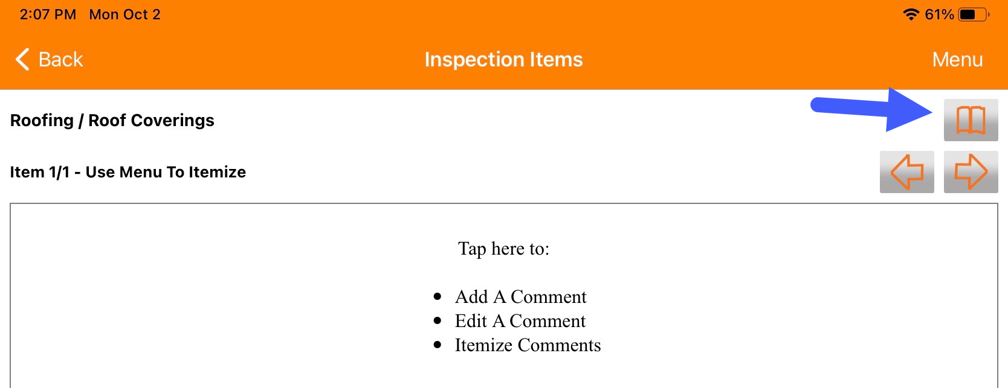Tap Item 1/1 - Use Menu To Itemize label

click(128, 172)
